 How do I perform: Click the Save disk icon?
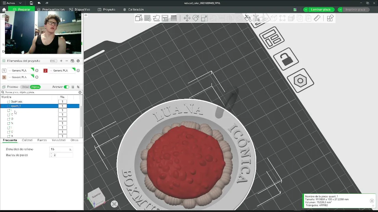point(31,3)
